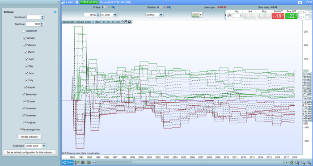Click the Qty input field
Screen dimensions: 313x166
click(237, 16)
